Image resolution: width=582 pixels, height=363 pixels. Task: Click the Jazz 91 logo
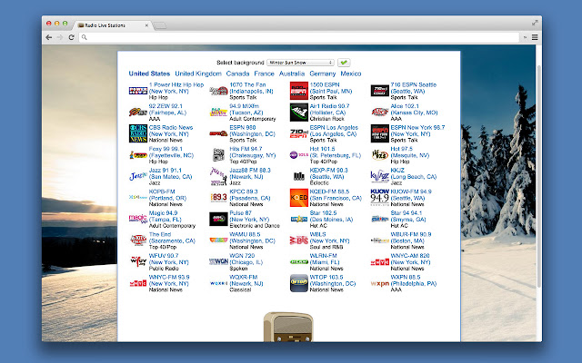pyautogui.click(x=138, y=176)
